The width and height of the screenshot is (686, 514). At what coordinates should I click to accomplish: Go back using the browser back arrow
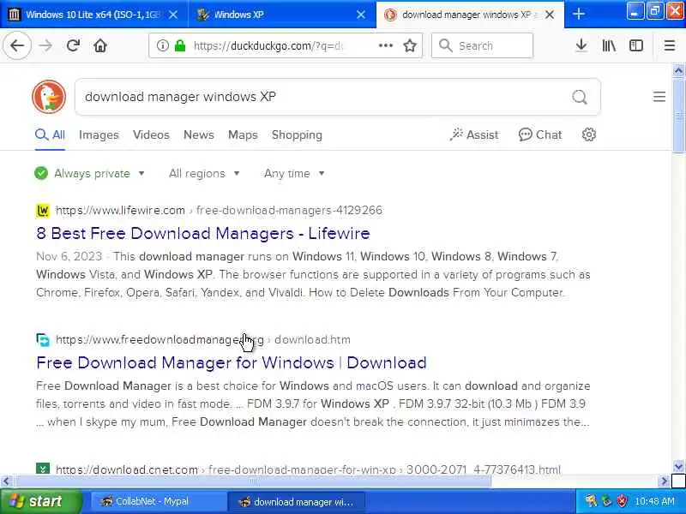[17, 45]
